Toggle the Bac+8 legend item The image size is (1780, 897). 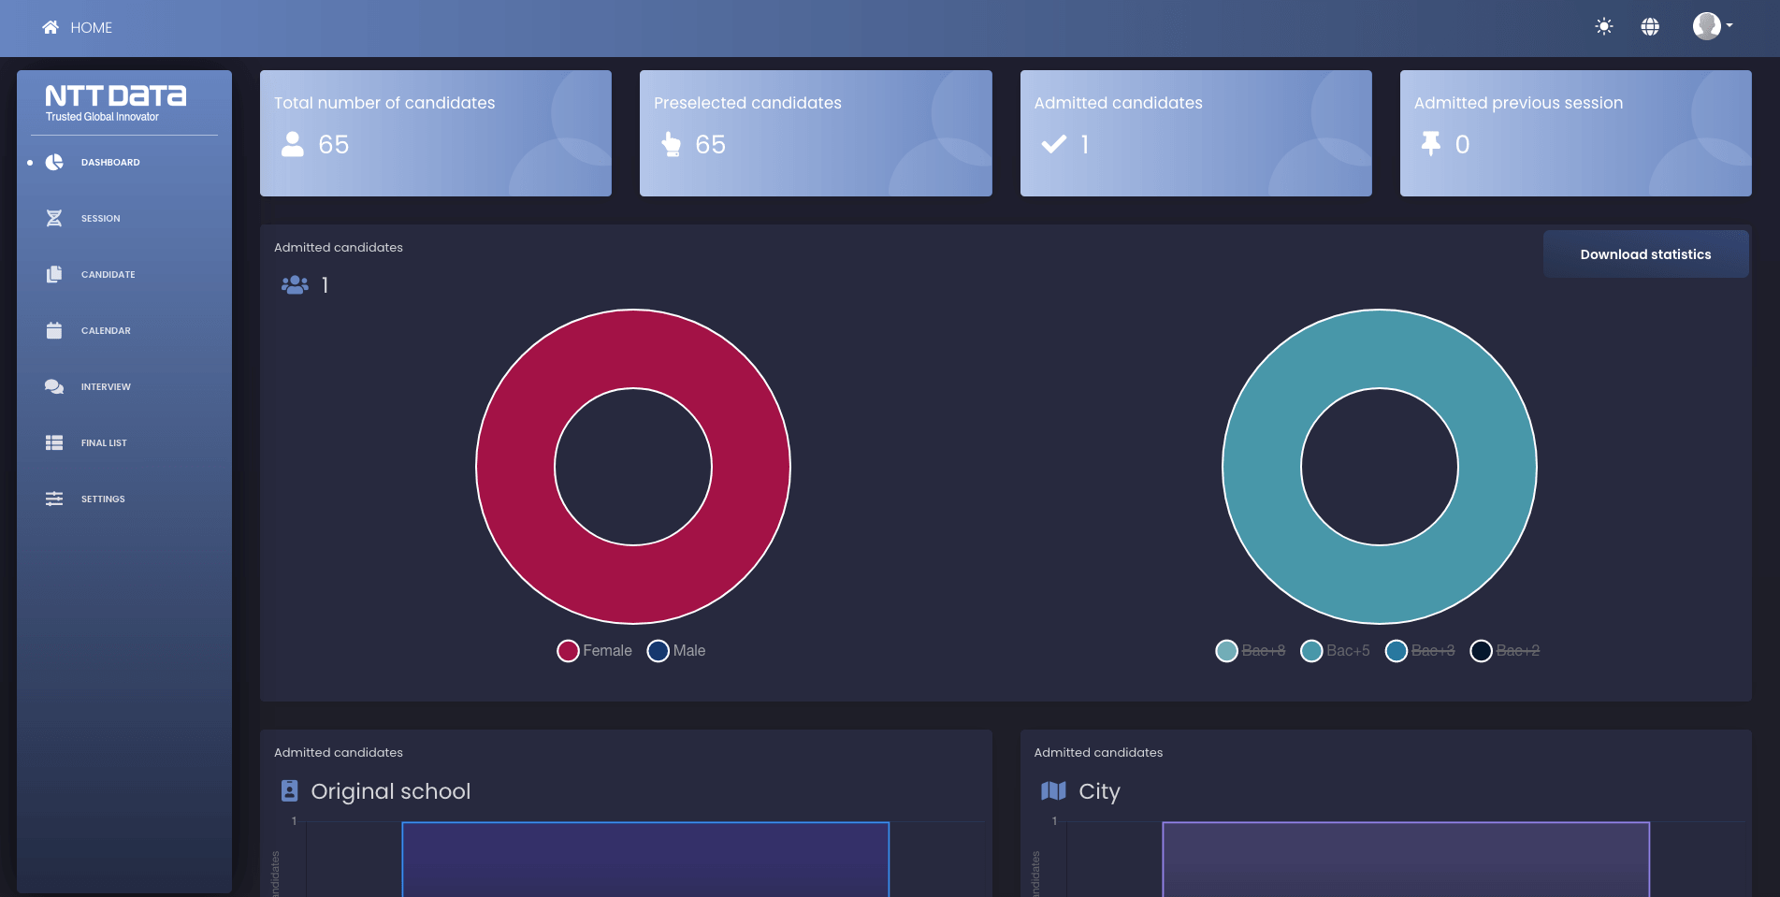pyautogui.click(x=1250, y=651)
